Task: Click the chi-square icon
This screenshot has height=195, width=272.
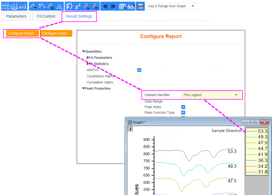Action: click(78, 6)
